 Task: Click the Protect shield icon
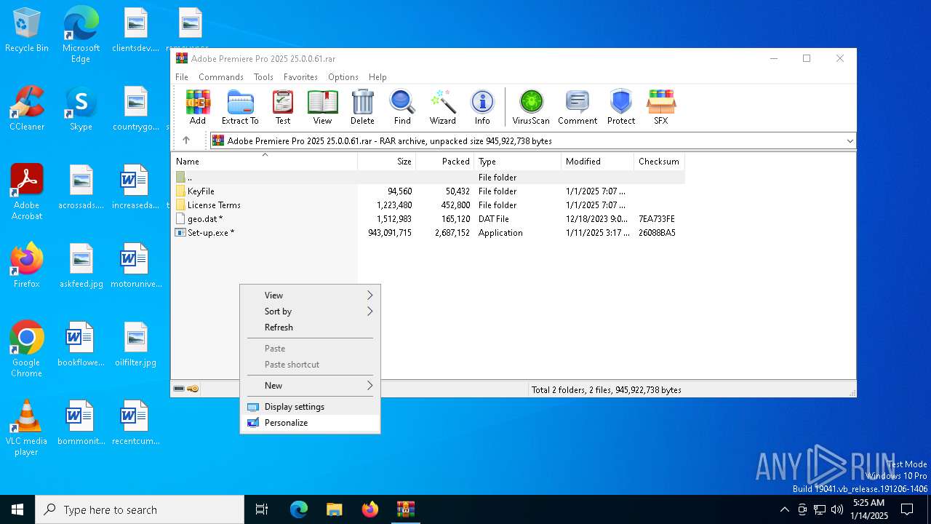click(621, 107)
